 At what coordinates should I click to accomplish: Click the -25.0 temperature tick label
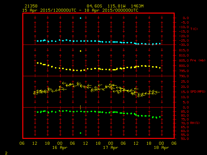(x=184, y=41)
